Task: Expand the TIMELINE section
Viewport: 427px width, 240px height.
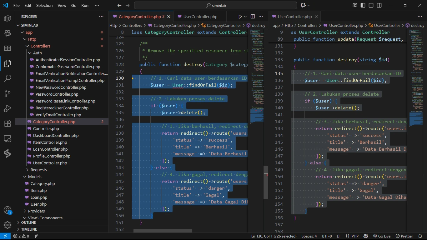Action: click(x=29, y=229)
